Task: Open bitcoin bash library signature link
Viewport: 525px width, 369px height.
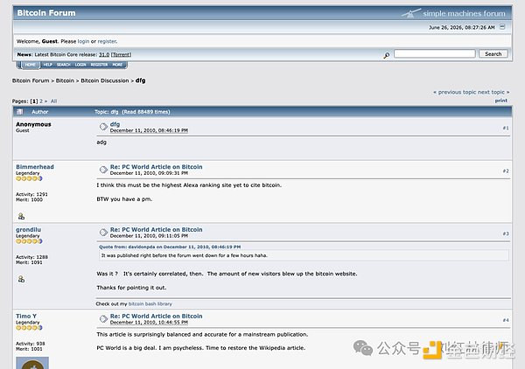Action: pyautogui.click(x=150, y=304)
